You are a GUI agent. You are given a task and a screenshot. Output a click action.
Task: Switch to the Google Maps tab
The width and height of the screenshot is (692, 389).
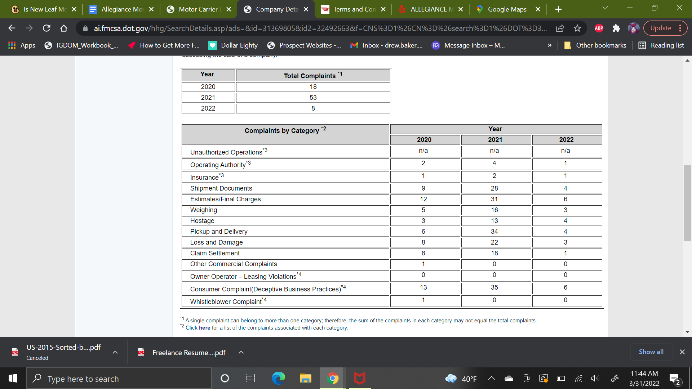click(507, 9)
